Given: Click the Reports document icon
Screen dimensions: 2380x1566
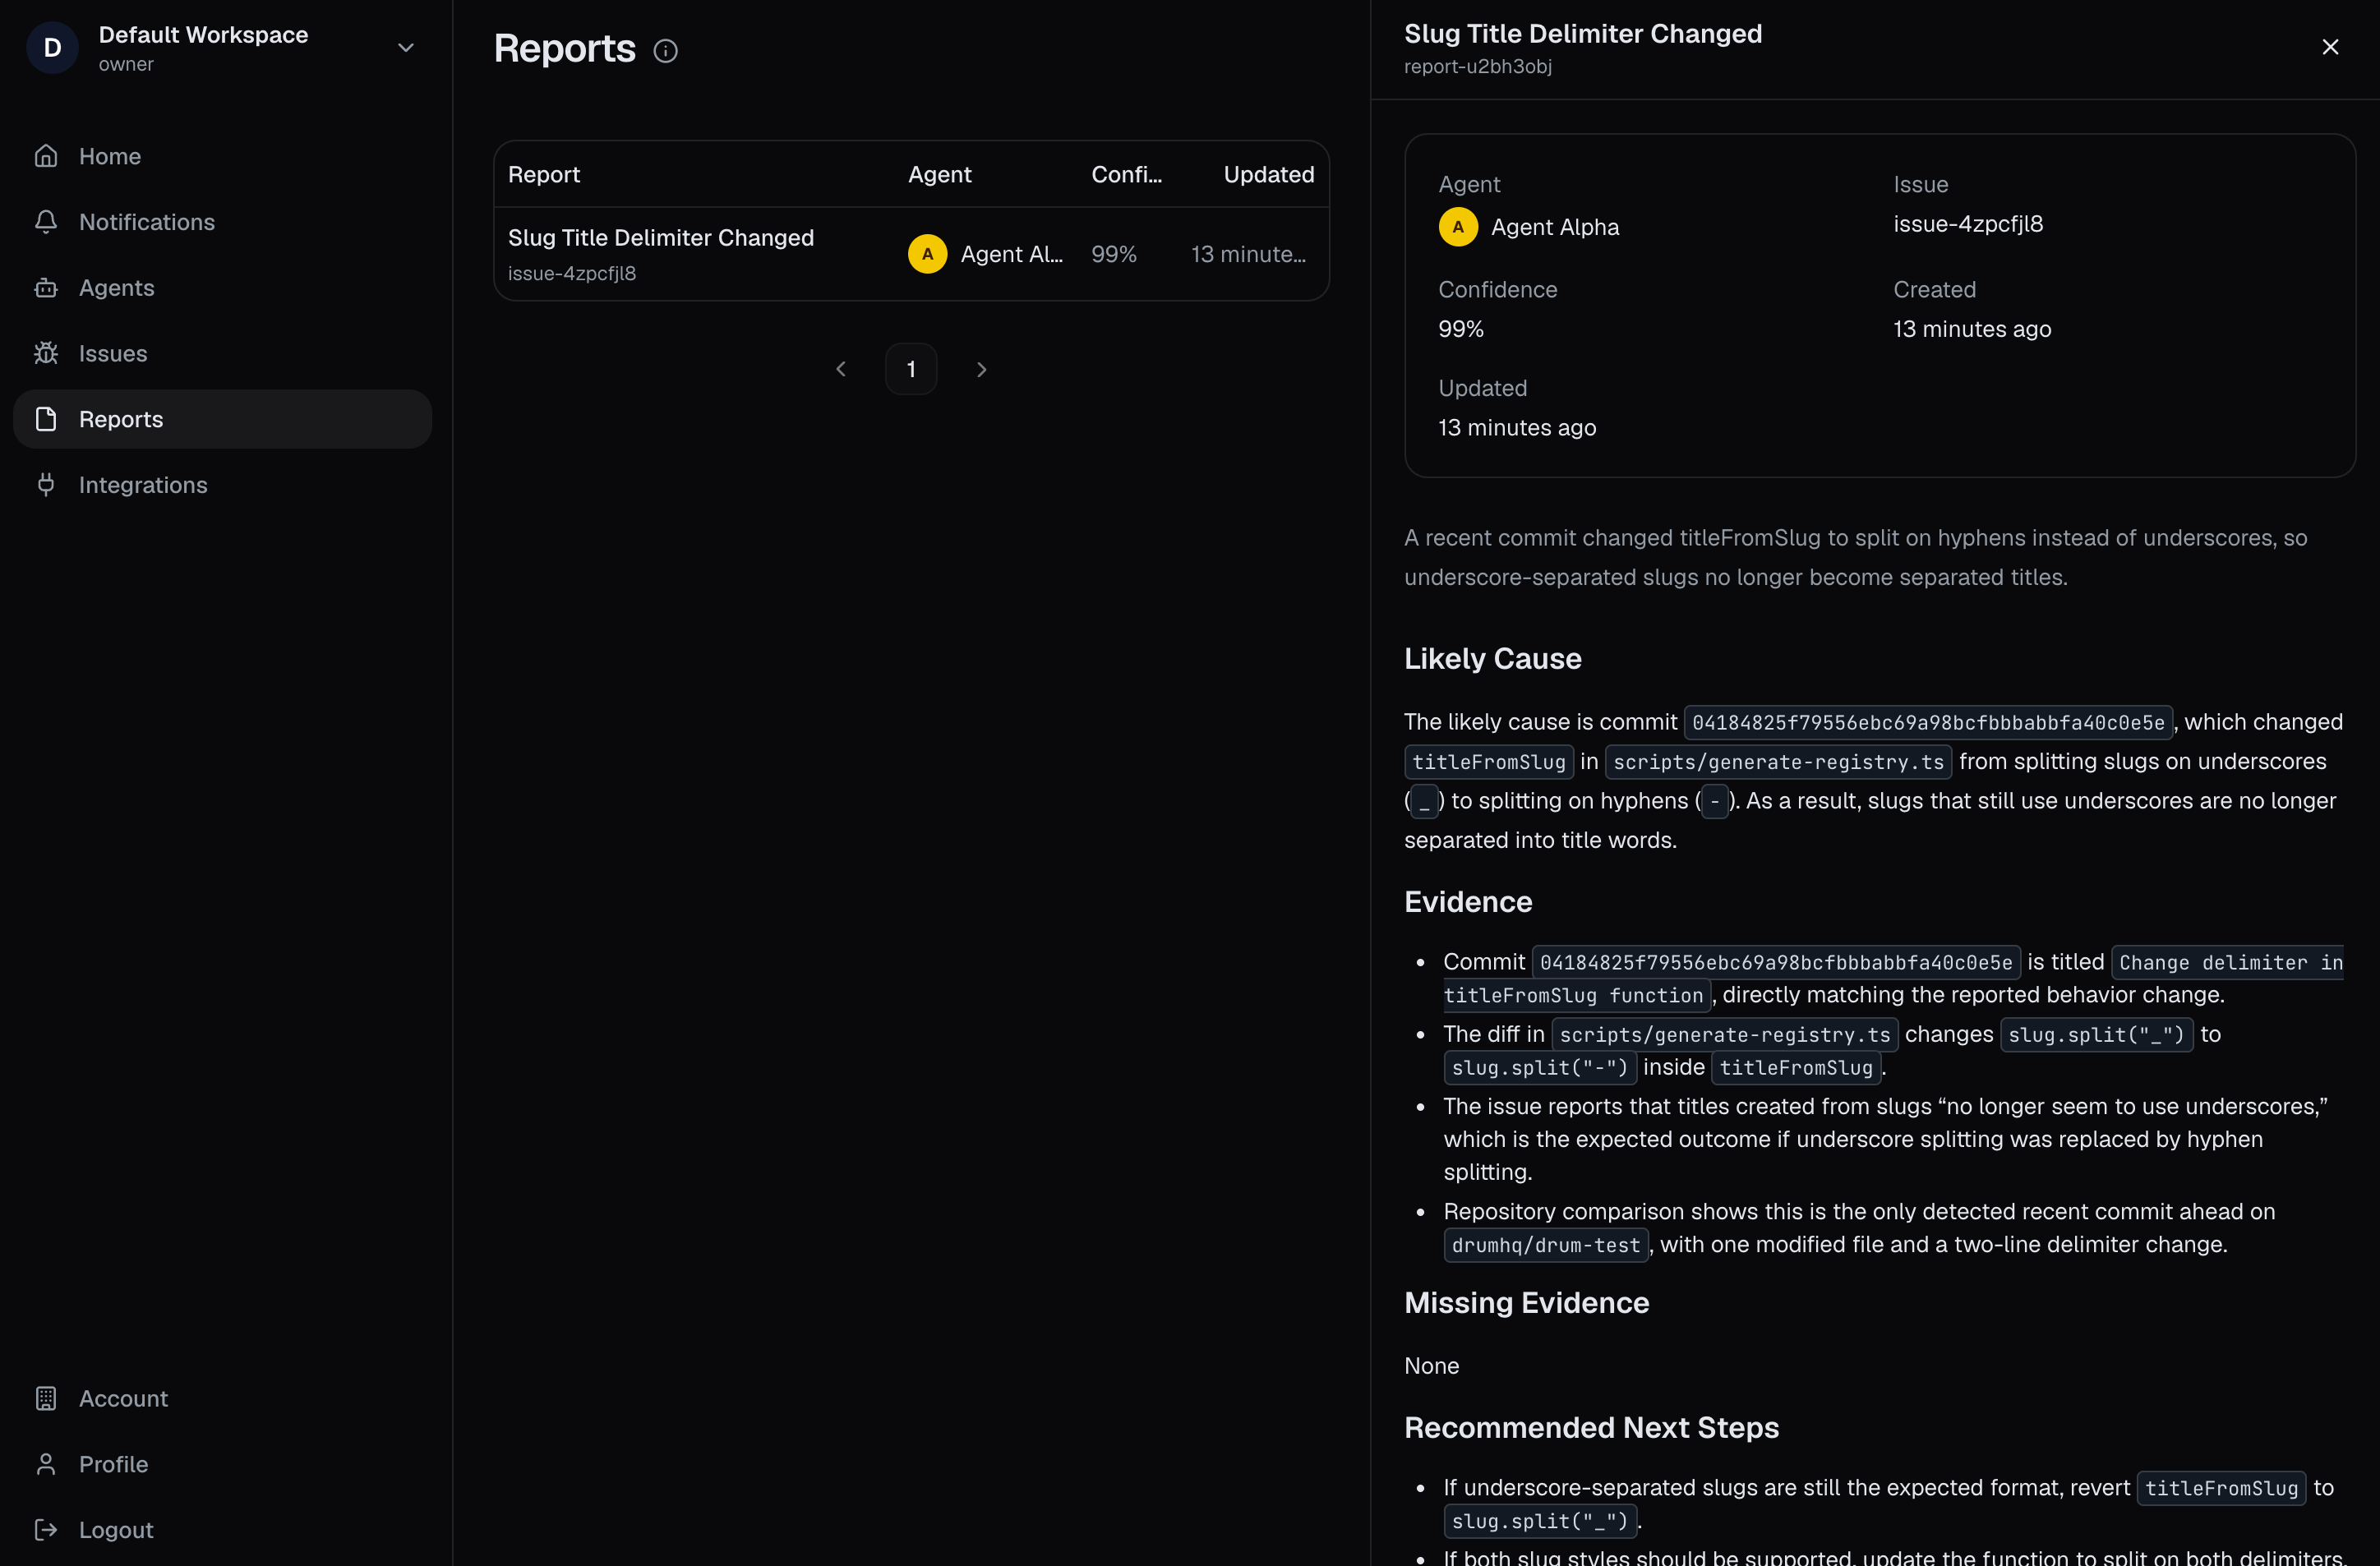Looking at the screenshot, I should 46,419.
